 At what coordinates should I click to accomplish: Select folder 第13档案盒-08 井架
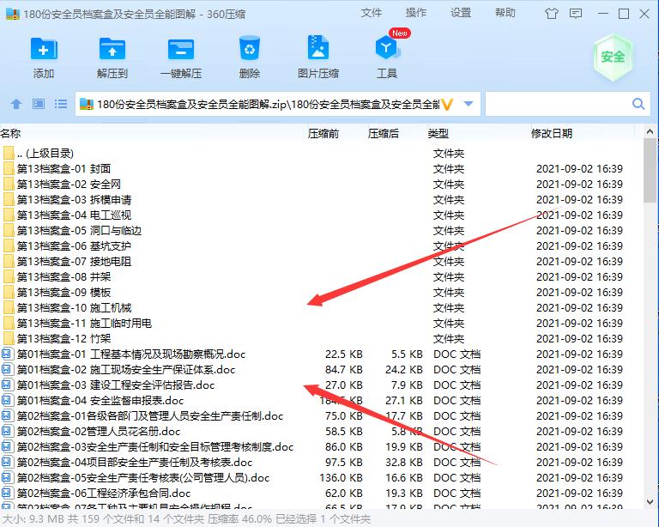(x=322, y=277)
